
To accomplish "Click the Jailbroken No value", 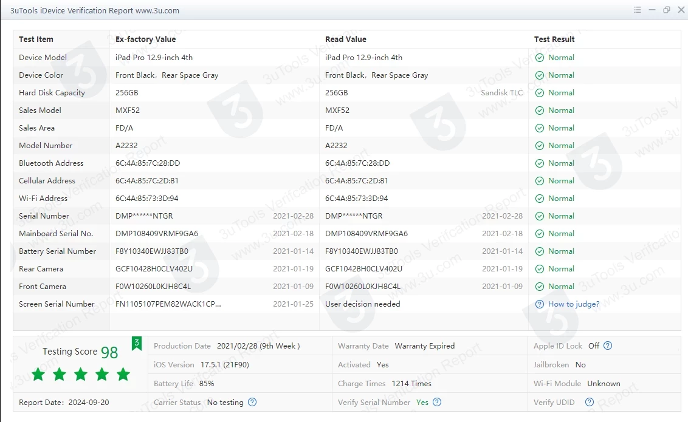I will [x=580, y=364].
